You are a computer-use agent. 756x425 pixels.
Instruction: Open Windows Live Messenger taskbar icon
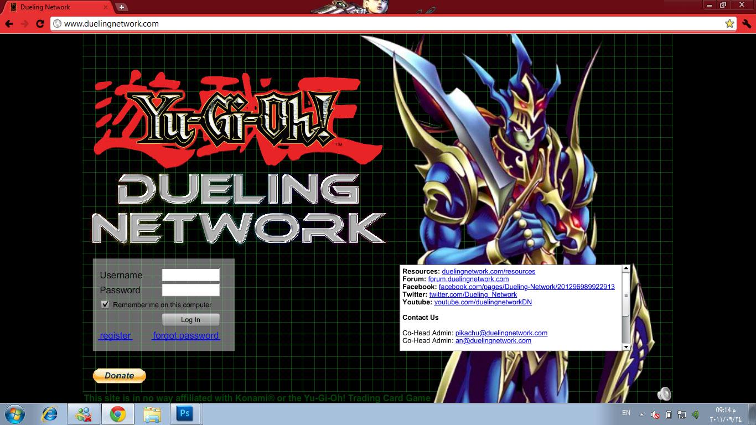pyautogui.click(x=84, y=413)
